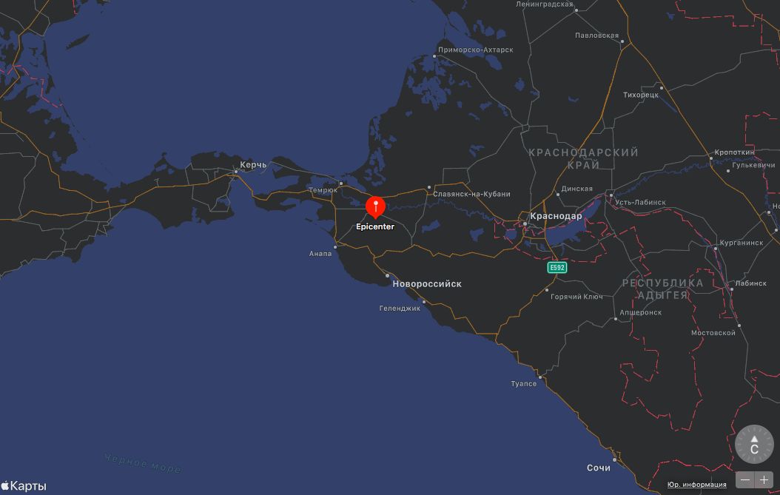
Task: Select the Новороссийск city label
Action: (427, 284)
